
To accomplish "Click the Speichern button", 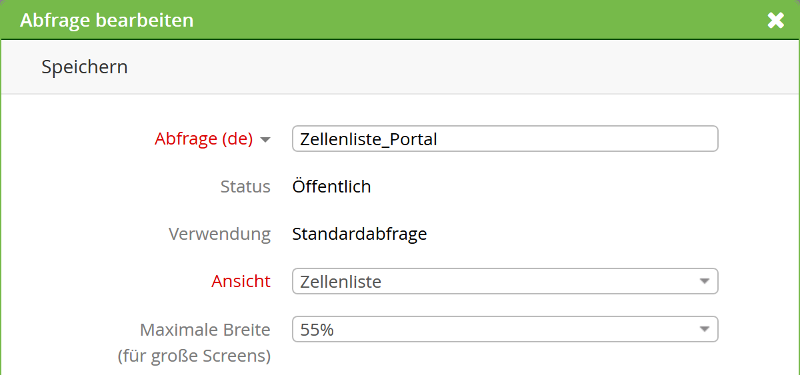I will click(85, 67).
